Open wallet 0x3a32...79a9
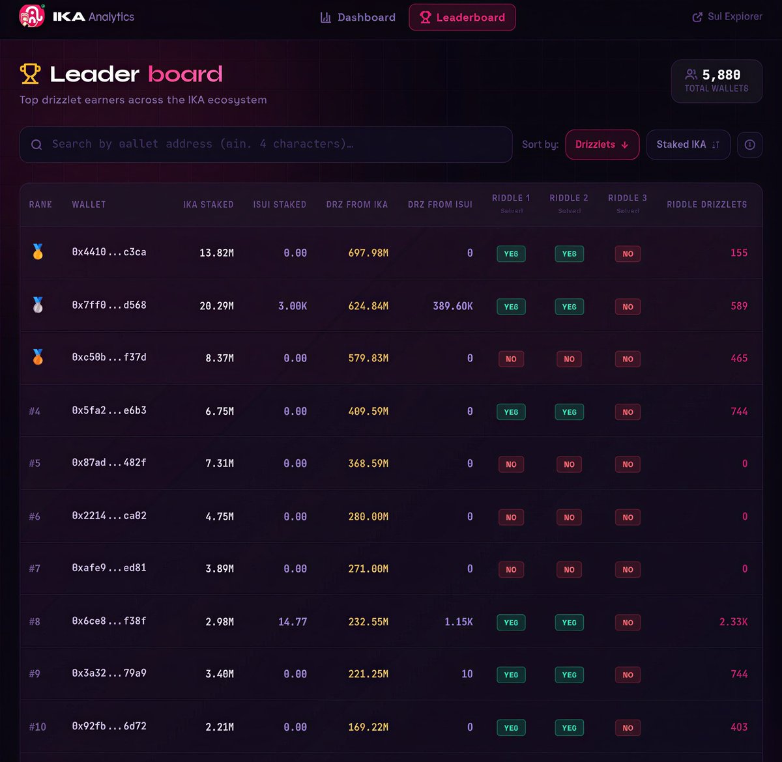The image size is (782, 762). coord(109,673)
